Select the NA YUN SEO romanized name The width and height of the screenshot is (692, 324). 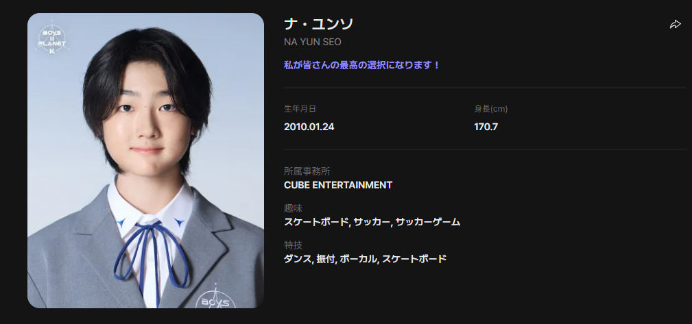313,42
